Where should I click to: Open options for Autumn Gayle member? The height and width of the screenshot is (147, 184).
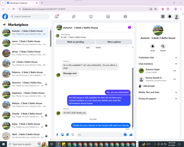click(175, 71)
